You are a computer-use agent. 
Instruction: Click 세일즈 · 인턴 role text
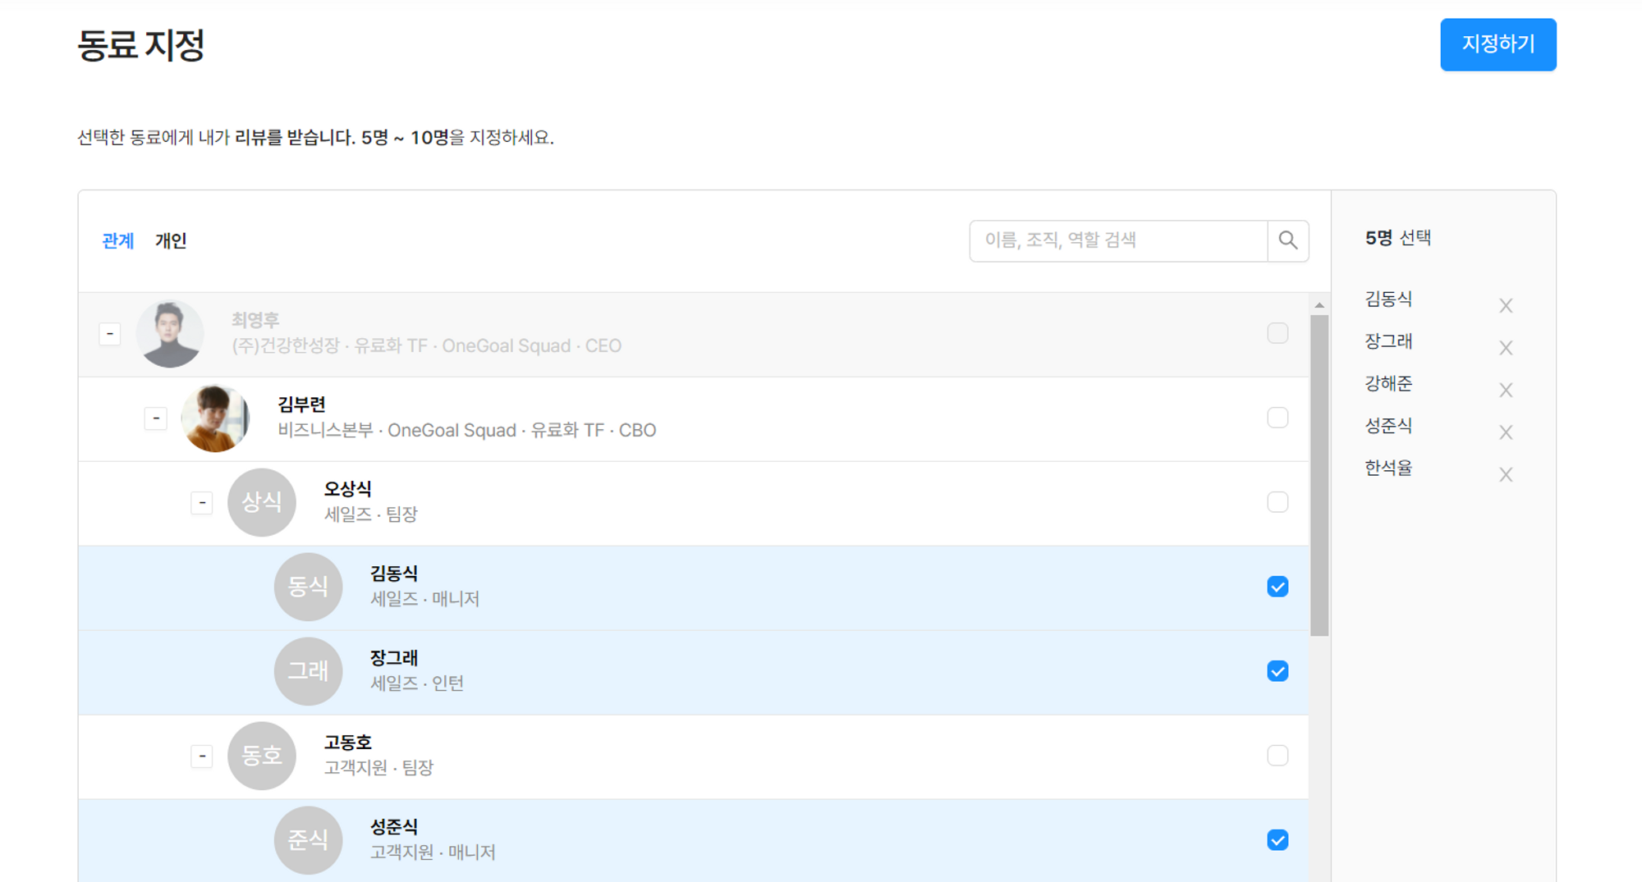[417, 683]
